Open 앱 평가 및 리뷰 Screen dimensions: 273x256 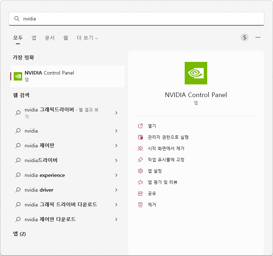point(163,182)
